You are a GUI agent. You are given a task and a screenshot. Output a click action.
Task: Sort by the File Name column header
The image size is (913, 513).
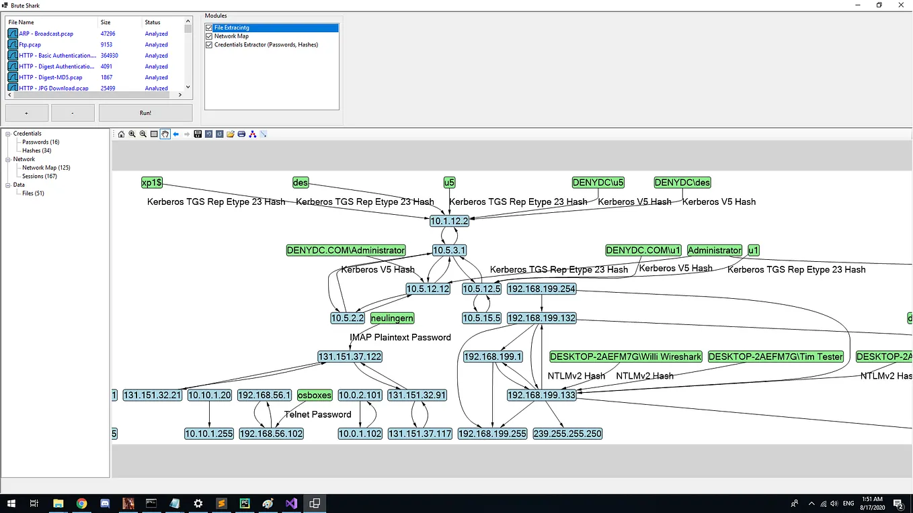pyautogui.click(x=52, y=22)
